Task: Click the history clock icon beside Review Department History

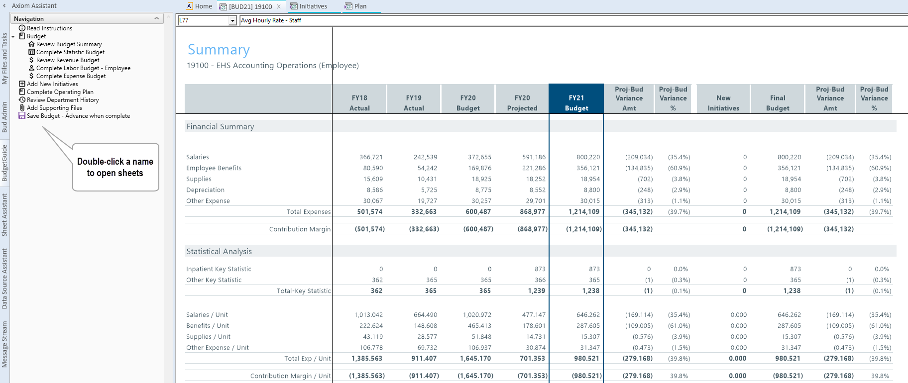Action: [x=22, y=100]
